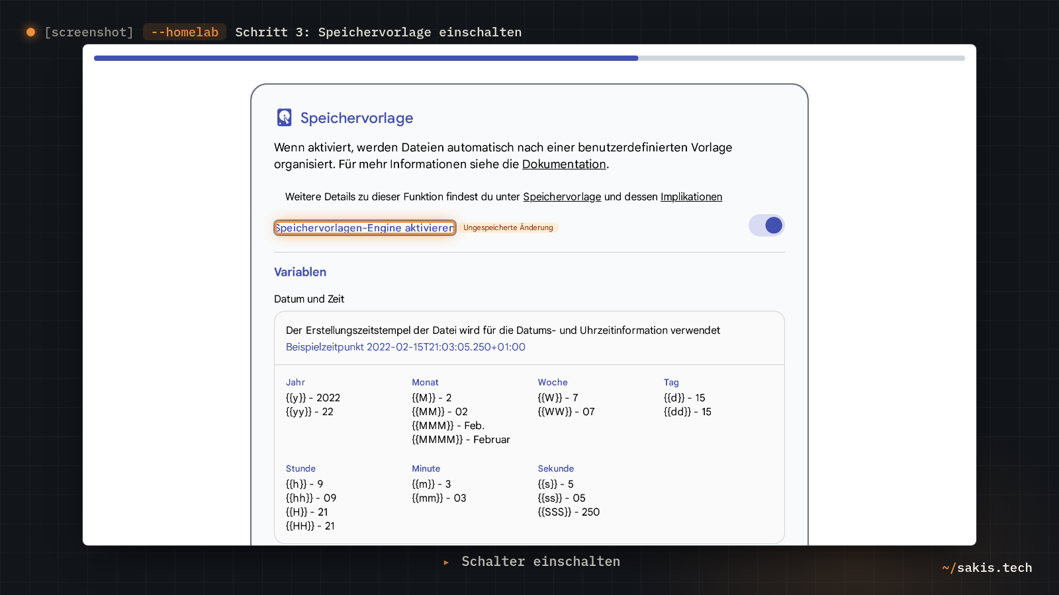The image size is (1059, 595).
Task: Click the {{WW}} - 07 variable
Action: [566, 412]
